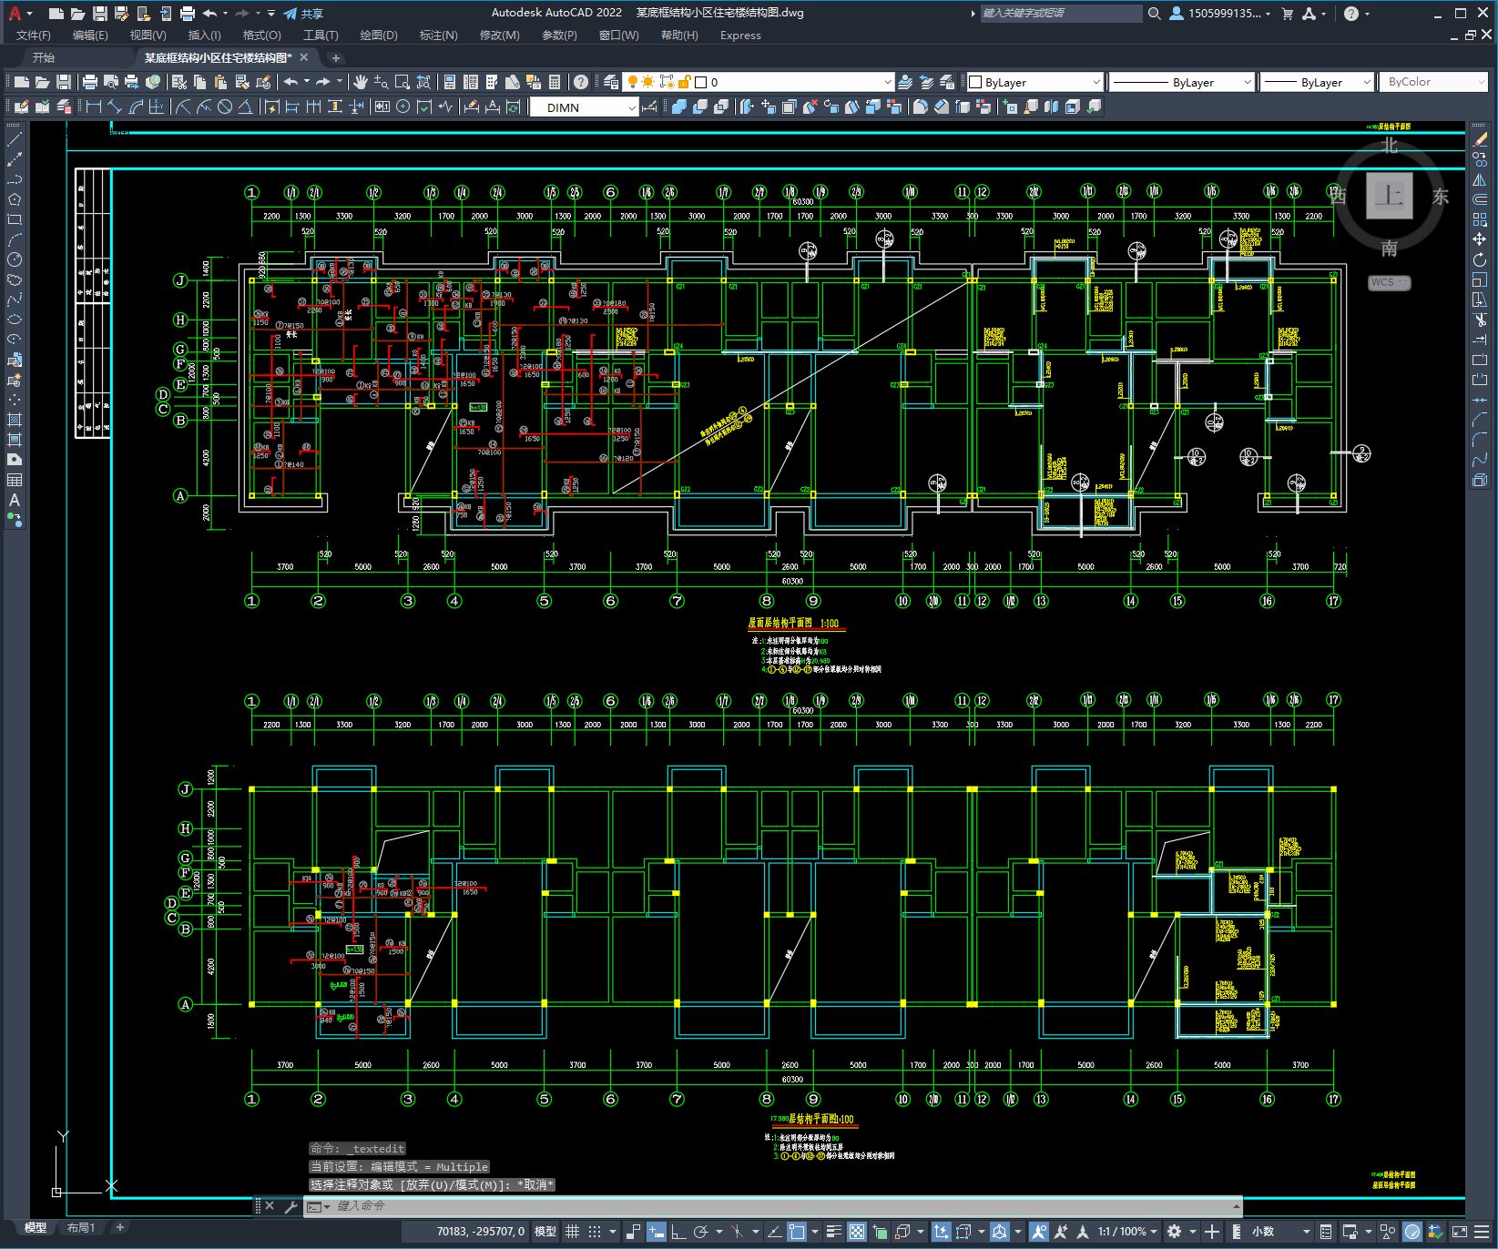Select the Rotate tool in modify toolbar
Screen dimensions: 1498x1249
pos(1480,259)
